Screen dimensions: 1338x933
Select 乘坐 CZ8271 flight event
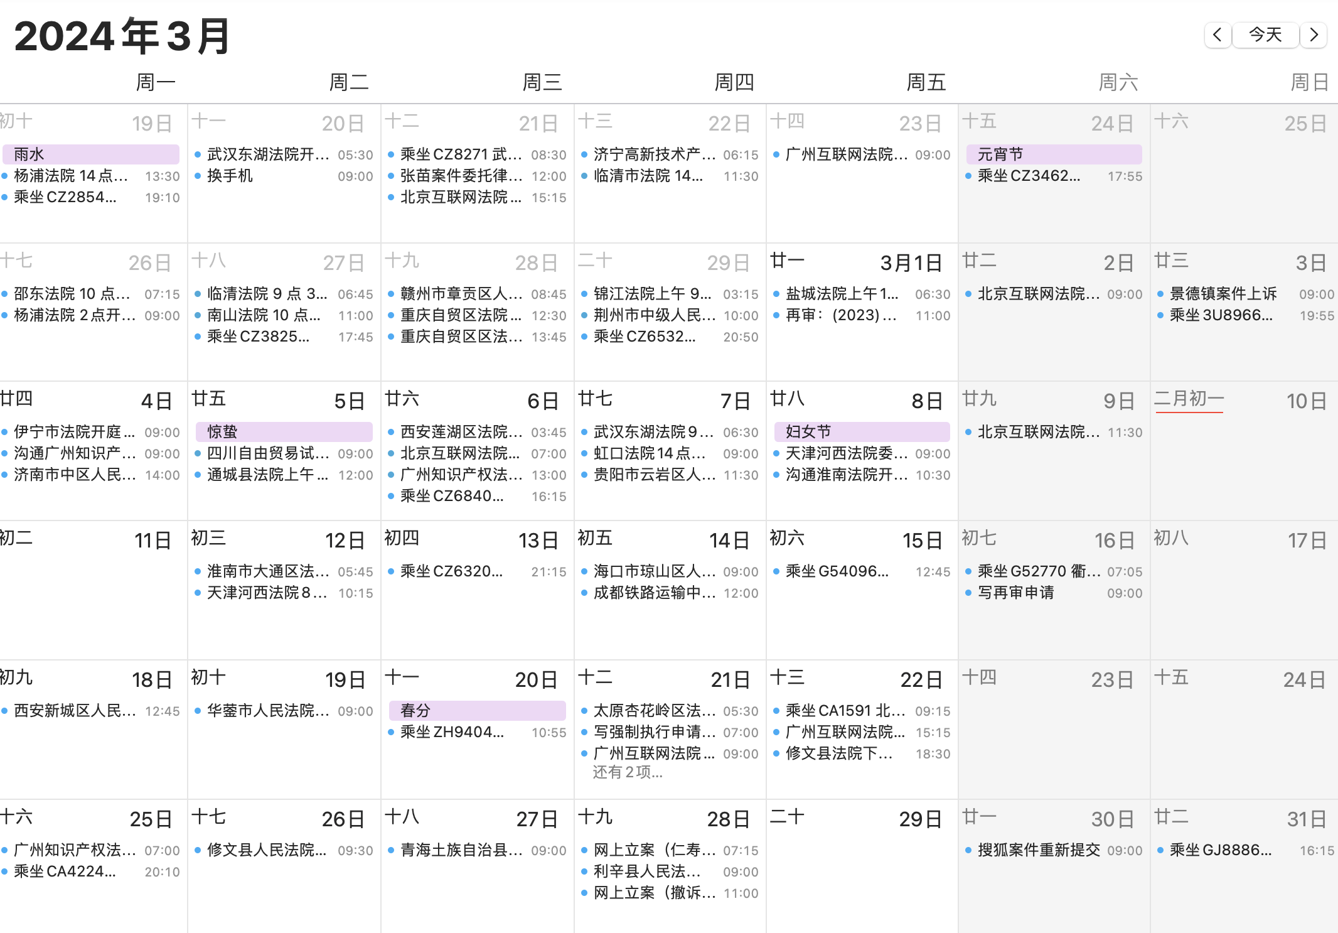point(461,154)
